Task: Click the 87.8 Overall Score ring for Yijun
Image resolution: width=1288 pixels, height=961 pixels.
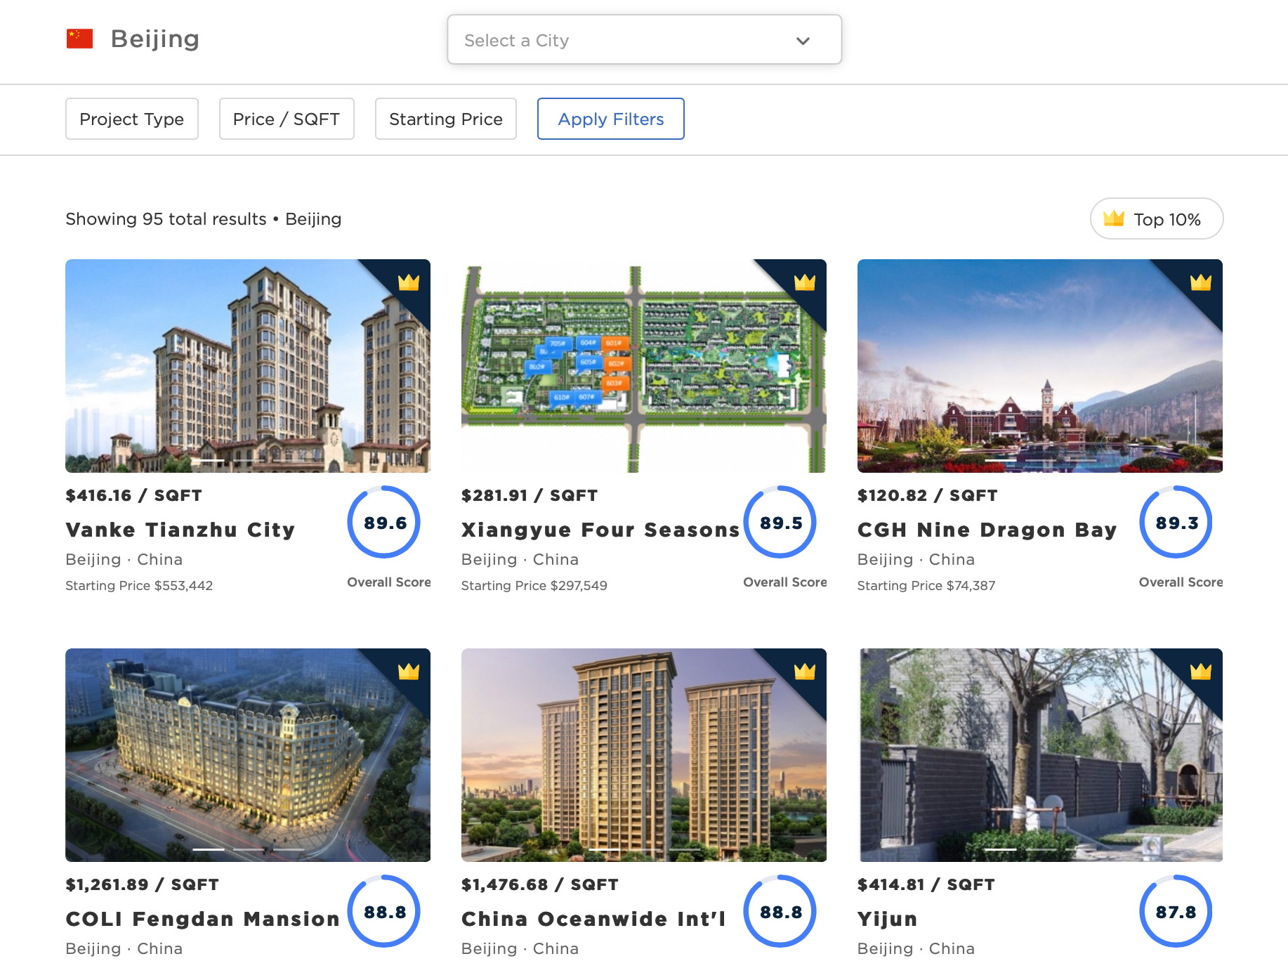Action: coord(1176,911)
